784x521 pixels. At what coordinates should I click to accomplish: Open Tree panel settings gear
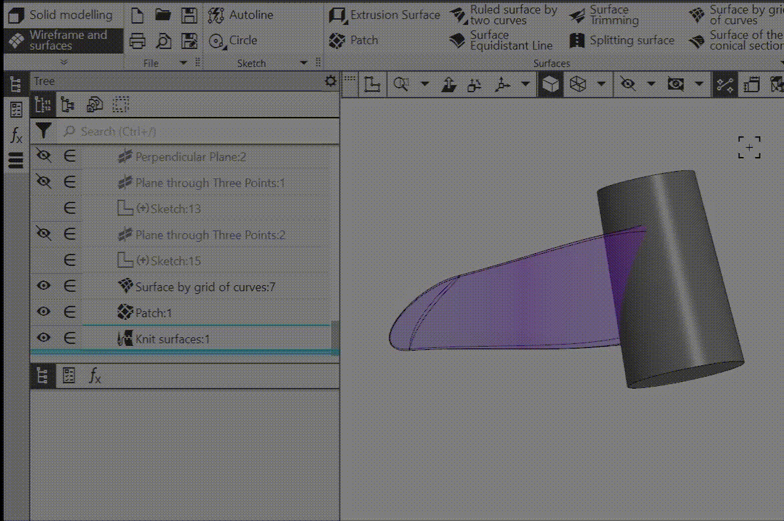pos(330,81)
